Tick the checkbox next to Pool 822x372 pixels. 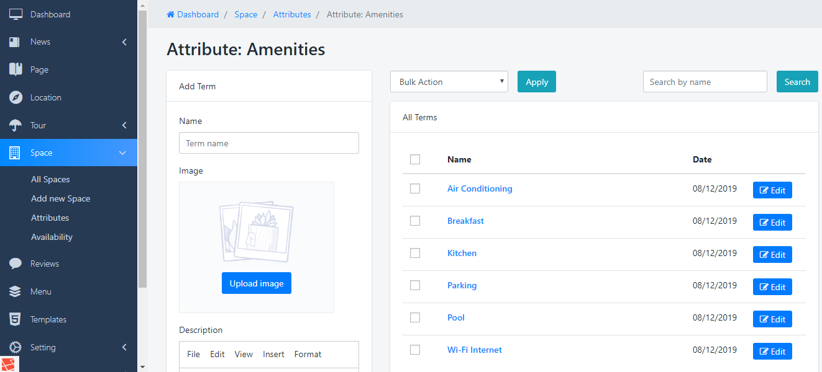click(415, 317)
